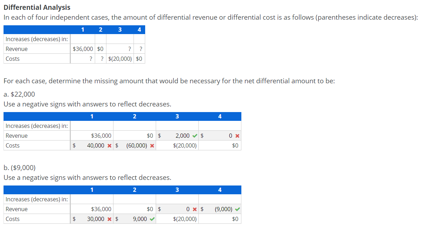
Task: Click column header 4 of the part b table
Action: (220, 190)
